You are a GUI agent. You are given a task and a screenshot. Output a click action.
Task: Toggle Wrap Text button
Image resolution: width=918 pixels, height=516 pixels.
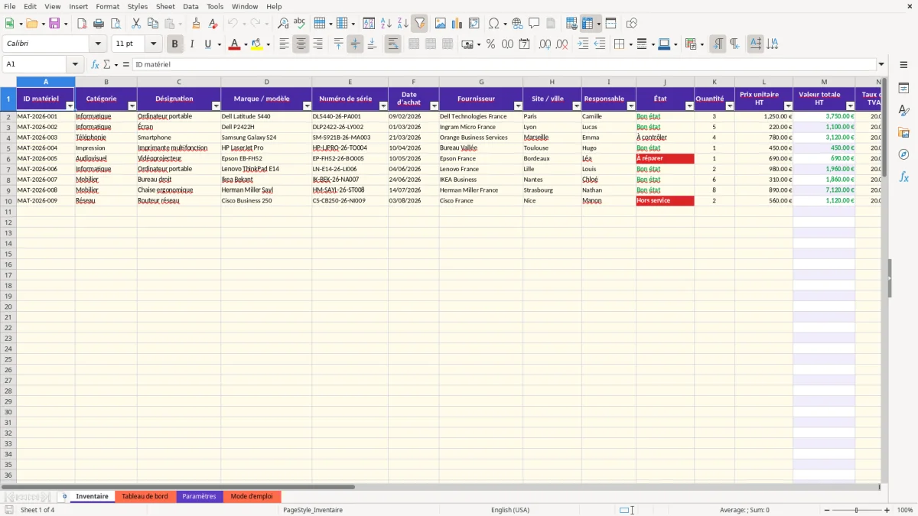tap(392, 44)
